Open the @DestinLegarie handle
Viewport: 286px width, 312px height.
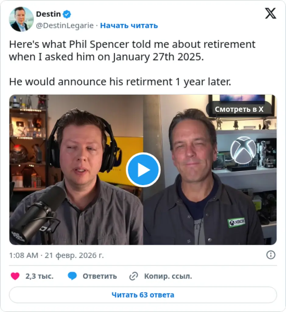(65, 26)
